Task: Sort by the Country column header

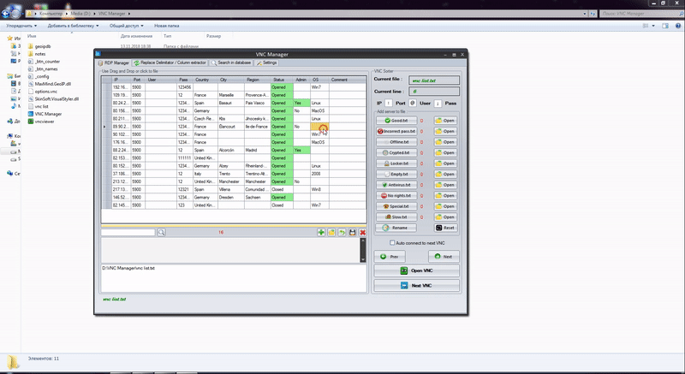Action: pyautogui.click(x=205, y=80)
